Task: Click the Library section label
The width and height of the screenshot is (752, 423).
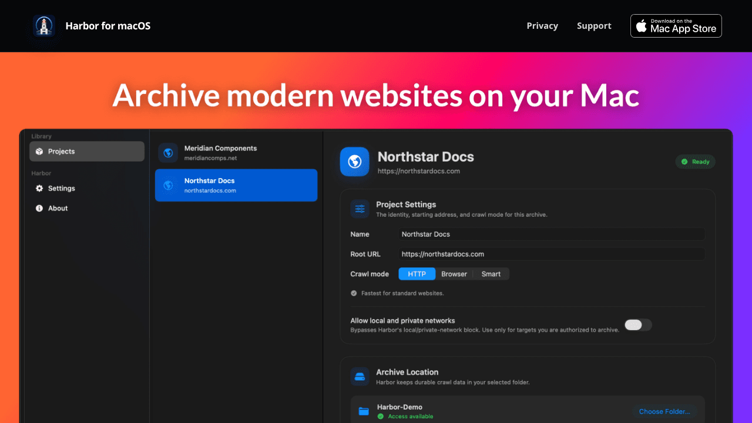Action: click(x=42, y=136)
